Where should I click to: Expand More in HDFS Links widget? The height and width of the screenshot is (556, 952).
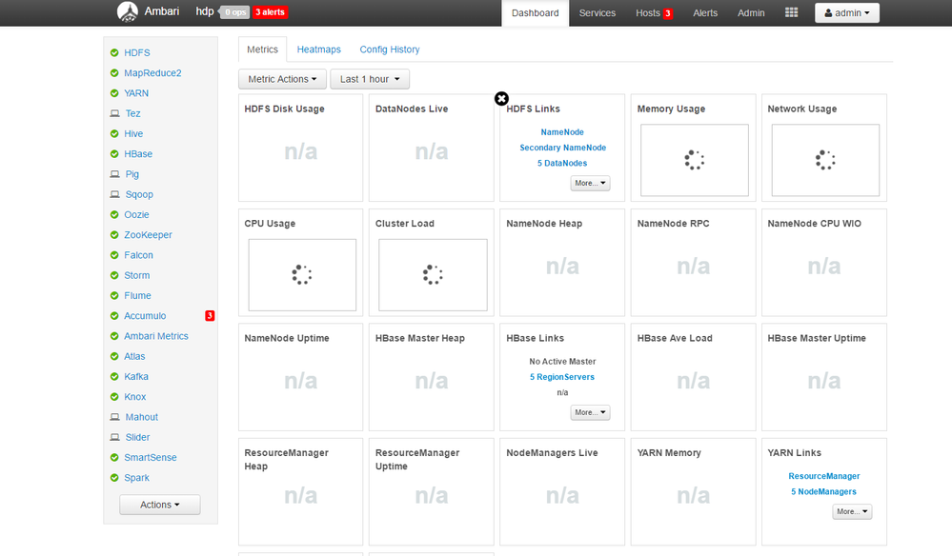(x=590, y=183)
